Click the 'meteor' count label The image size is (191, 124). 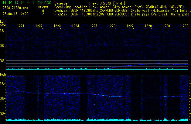coord(43,6)
